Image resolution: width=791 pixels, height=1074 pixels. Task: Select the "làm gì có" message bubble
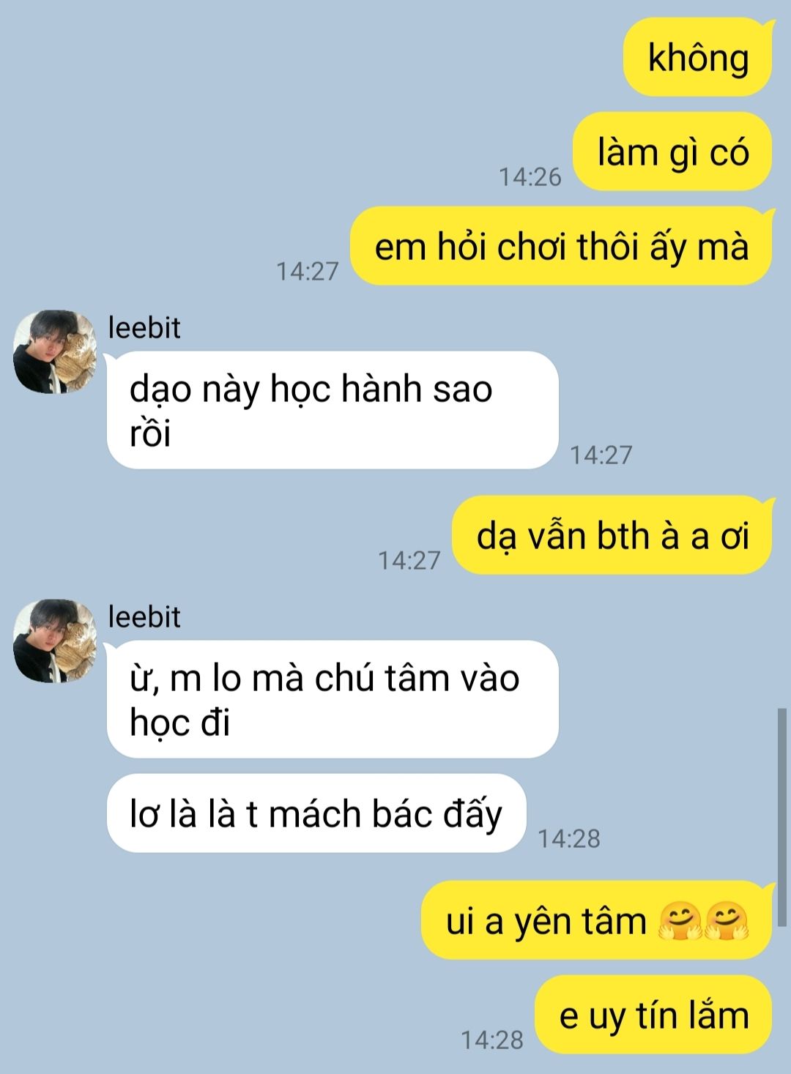[672, 152]
